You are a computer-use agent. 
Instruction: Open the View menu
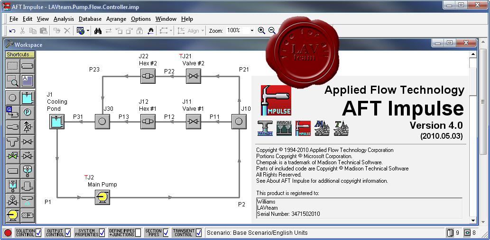43,19
